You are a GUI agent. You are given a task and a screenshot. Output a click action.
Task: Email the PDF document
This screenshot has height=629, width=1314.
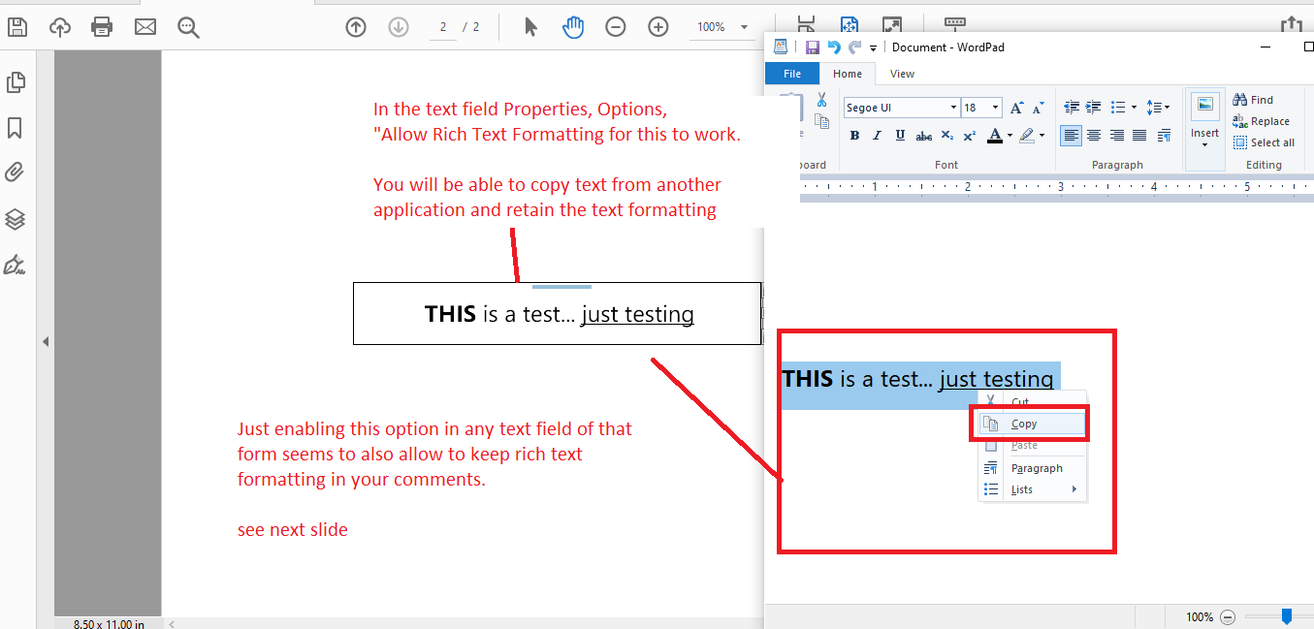(145, 26)
